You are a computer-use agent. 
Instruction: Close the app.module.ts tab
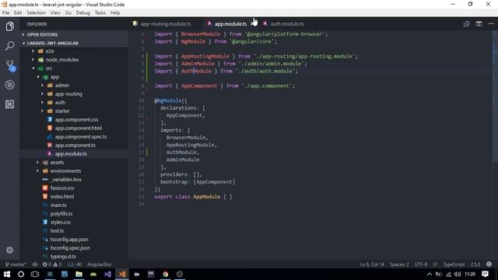(x=253, y=24)
